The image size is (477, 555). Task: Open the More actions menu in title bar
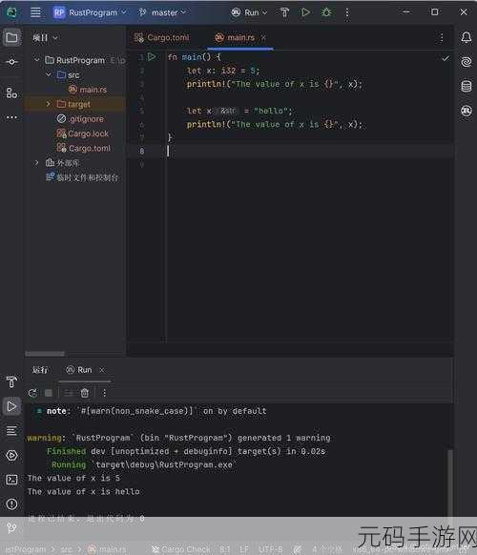coord(347,12)
